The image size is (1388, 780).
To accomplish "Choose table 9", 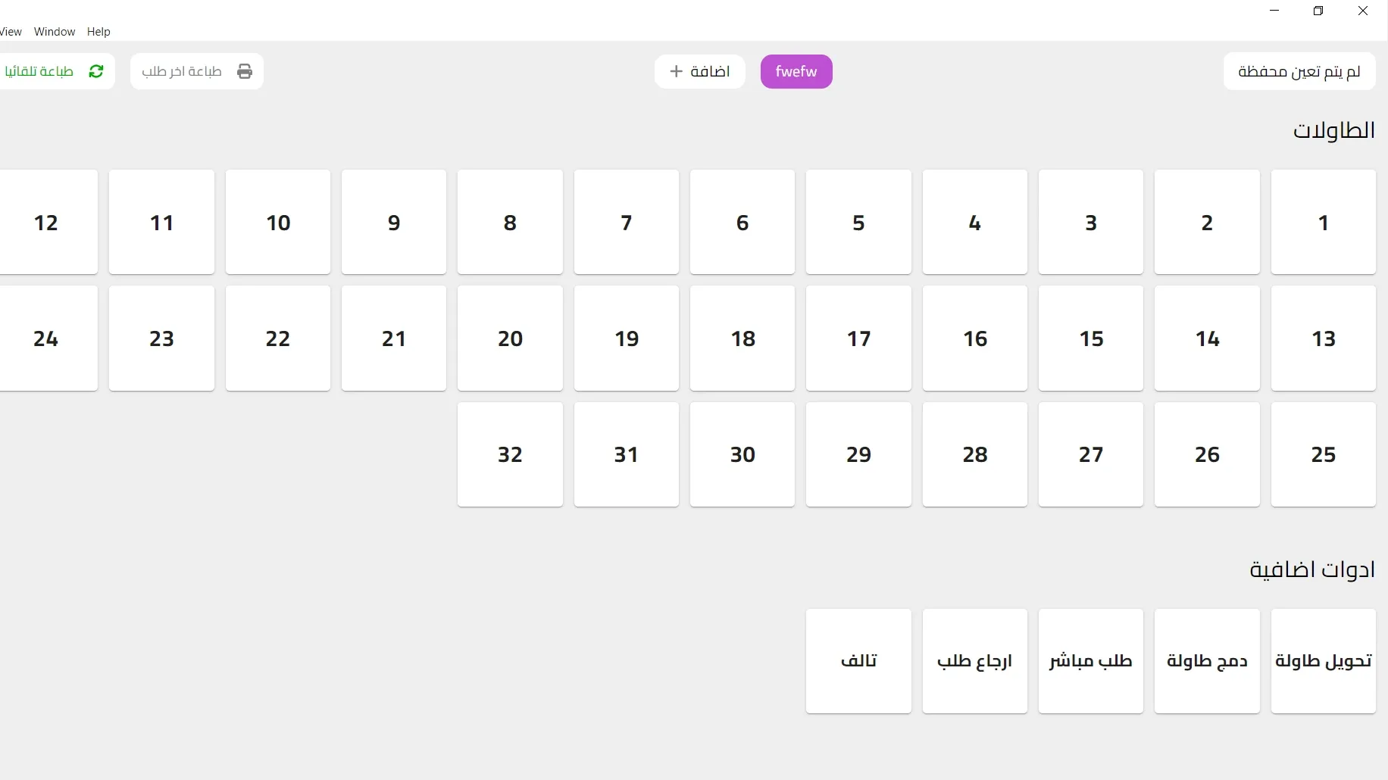I will coord(394,222).
